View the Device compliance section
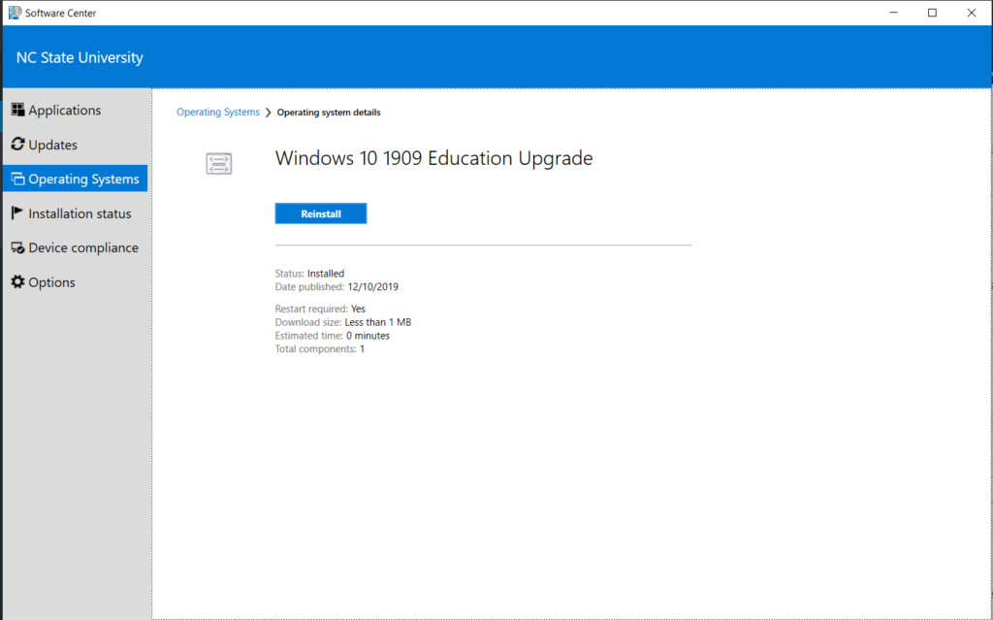 click(x=82, y=247)
